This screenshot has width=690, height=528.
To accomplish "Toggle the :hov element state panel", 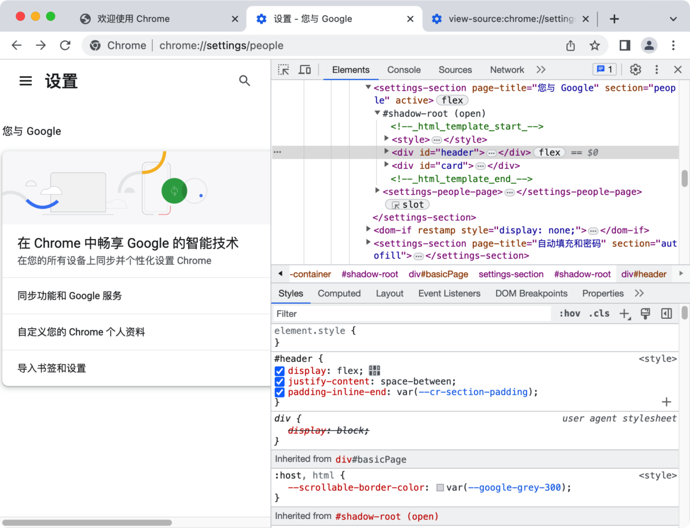I will pos(570,314).
